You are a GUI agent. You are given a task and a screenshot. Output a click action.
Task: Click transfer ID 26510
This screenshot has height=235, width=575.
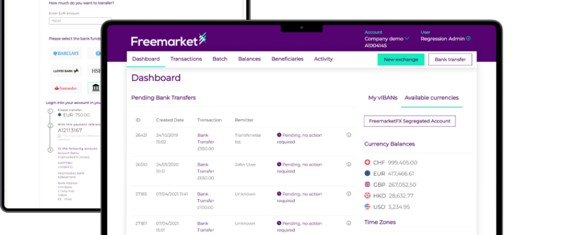141,164
